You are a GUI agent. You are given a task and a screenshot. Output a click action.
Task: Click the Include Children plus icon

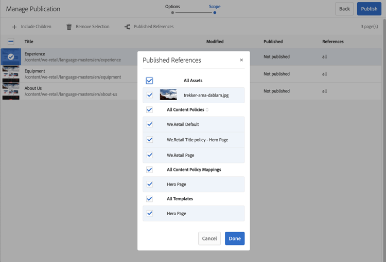click(14, 27)
